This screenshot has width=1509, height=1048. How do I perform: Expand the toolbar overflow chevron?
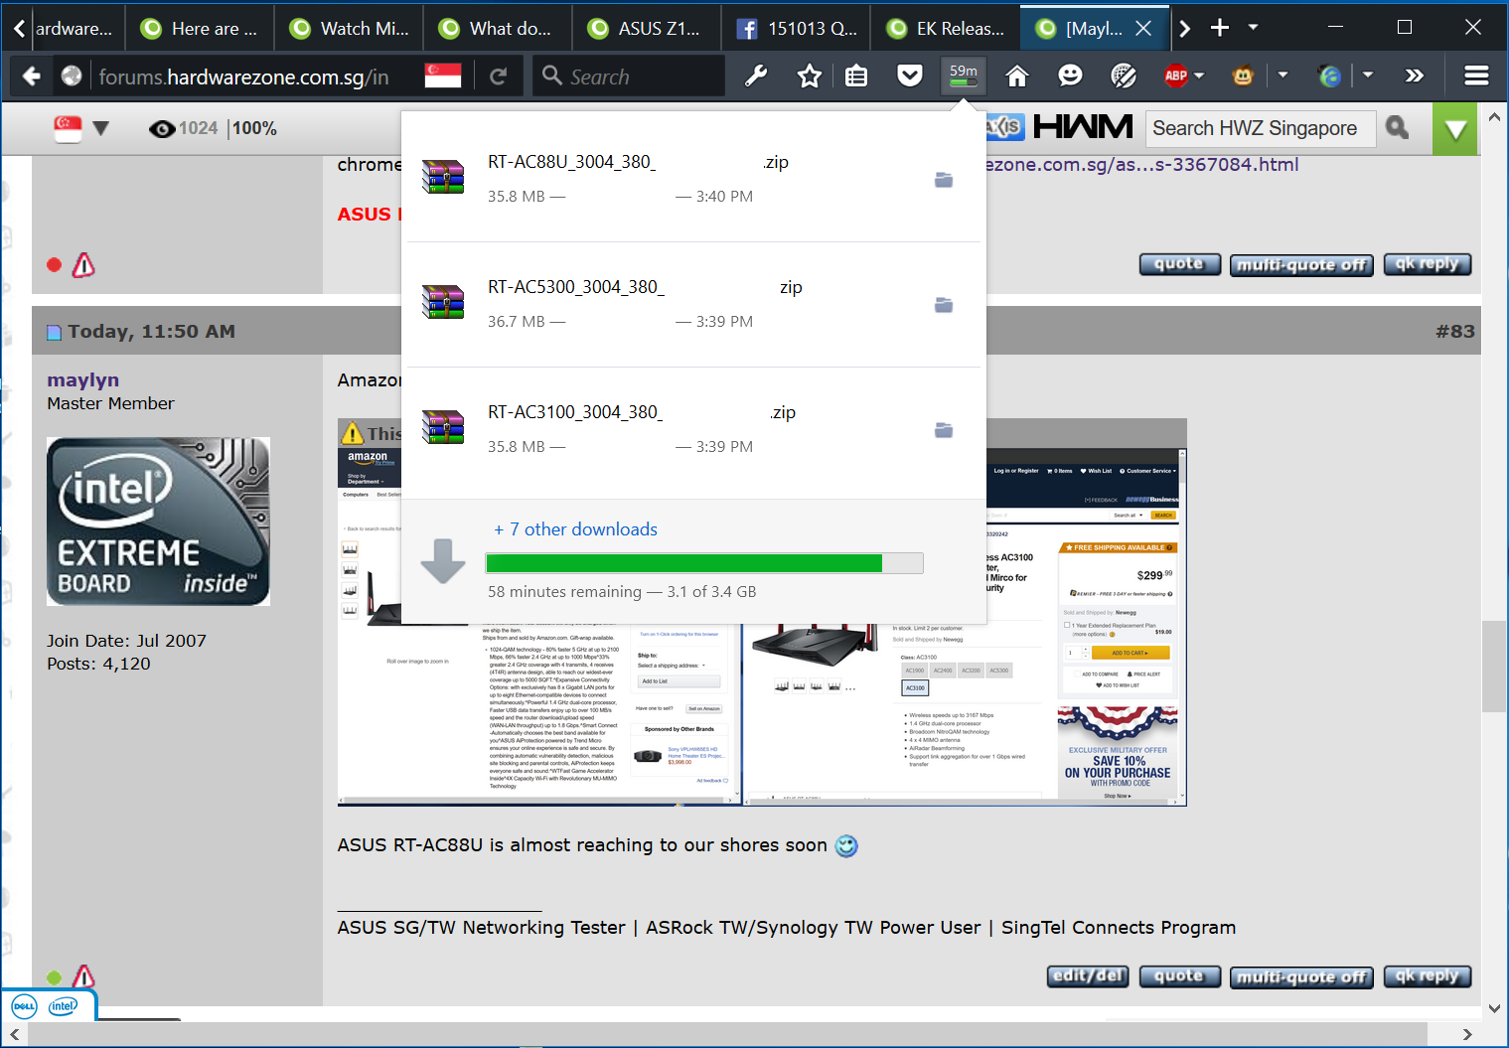coord(1415,75)
